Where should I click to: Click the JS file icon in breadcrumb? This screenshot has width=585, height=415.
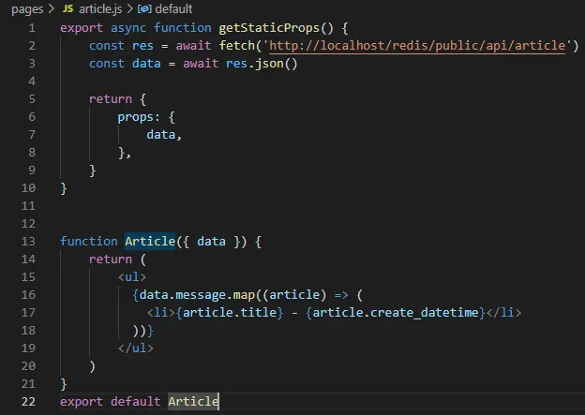click(x=67, y=8)
